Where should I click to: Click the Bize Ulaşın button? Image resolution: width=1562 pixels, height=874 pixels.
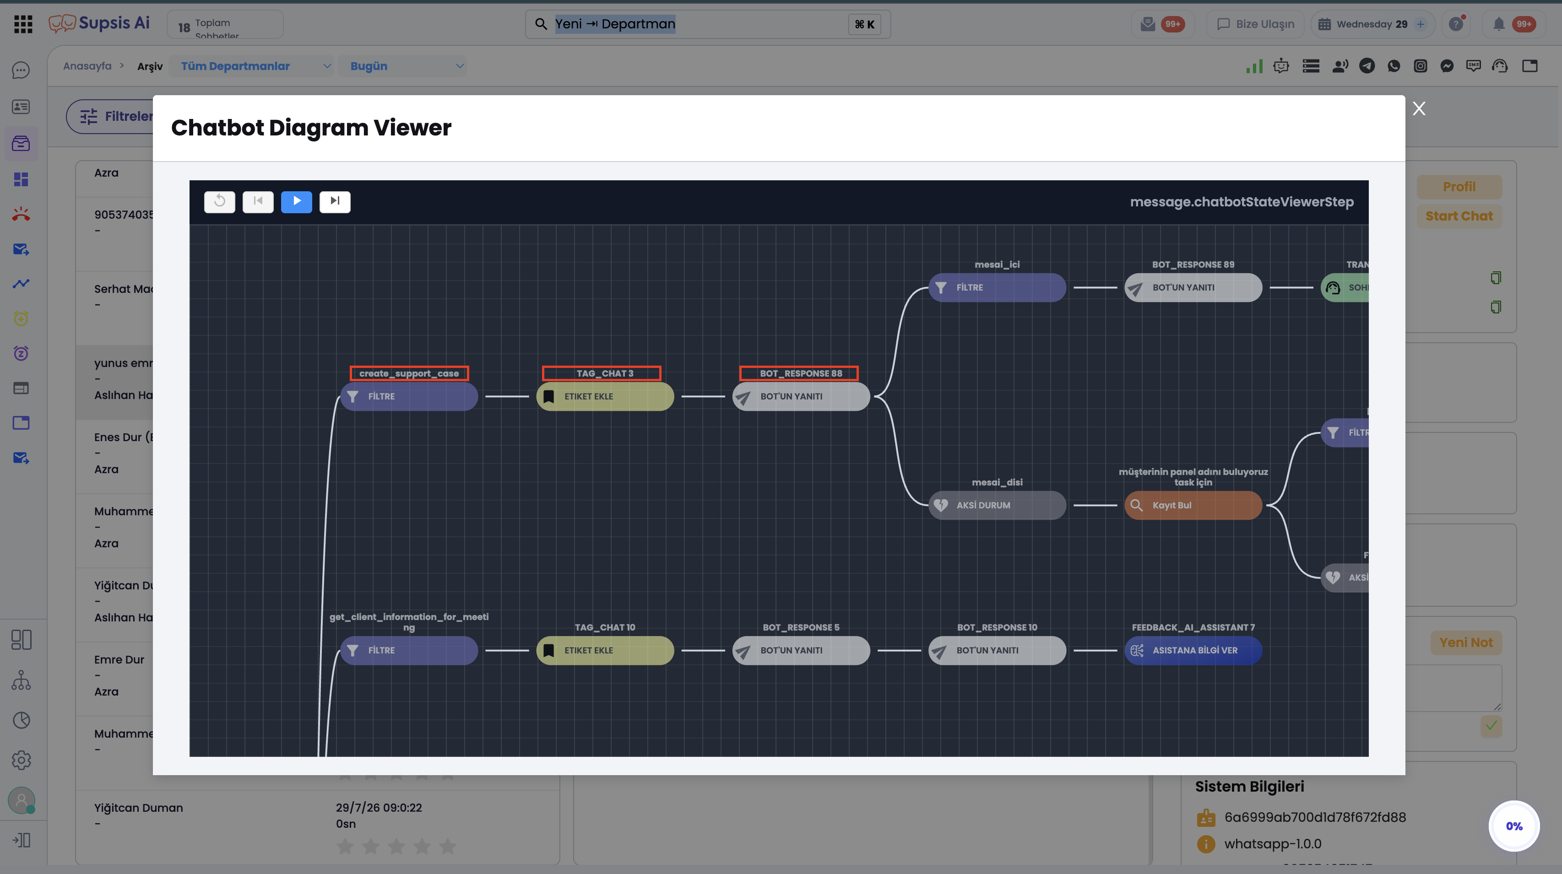tap(1255, 24)
